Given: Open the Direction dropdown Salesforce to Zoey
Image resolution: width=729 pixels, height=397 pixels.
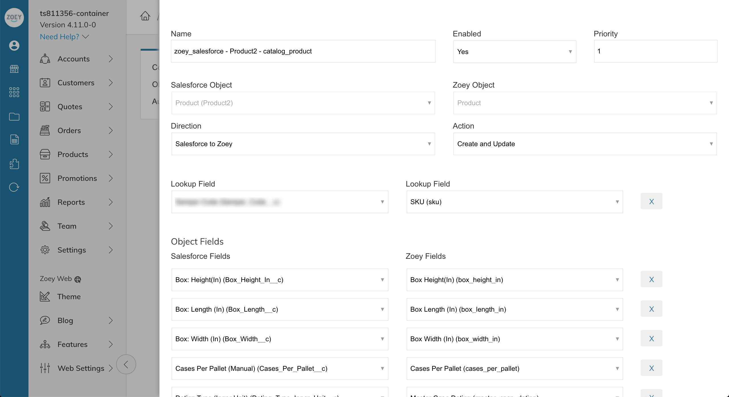Looking at the screenshot, I should tap(303, 144).
